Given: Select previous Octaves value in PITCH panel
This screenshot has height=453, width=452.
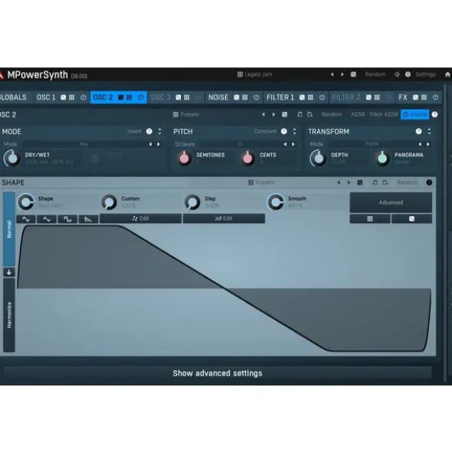Looking at the screenshot, I should (285, 144).
